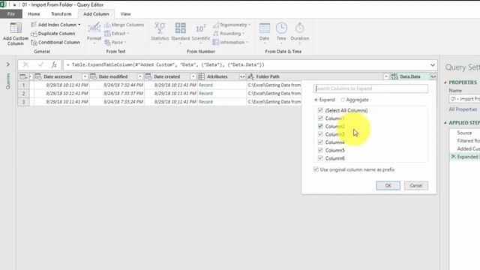480x270 pixels.
Task: Uncheck Column1 checkbox
Action: point(320,118)
